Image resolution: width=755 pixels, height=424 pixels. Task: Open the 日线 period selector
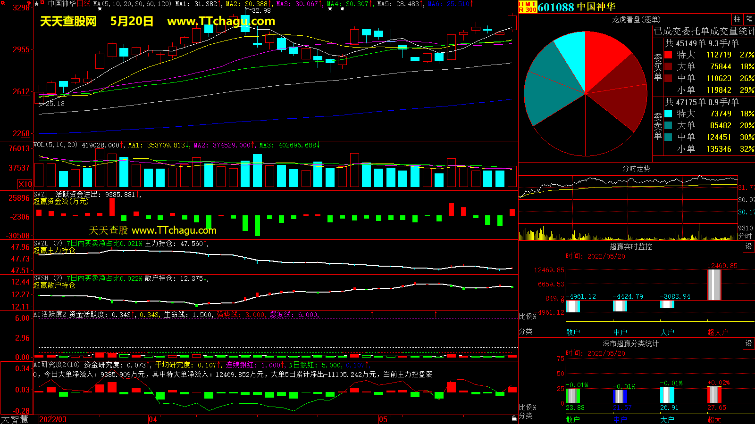click(84, 4)
